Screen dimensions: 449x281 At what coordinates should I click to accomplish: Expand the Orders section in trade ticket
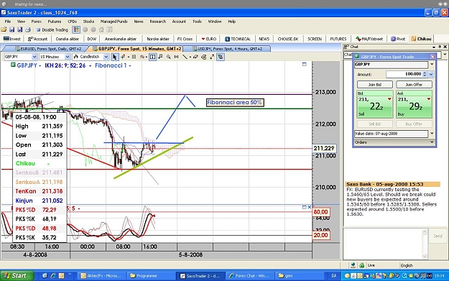(x=432, y=142)
